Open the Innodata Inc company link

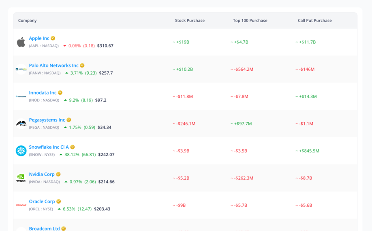point(43,93)
